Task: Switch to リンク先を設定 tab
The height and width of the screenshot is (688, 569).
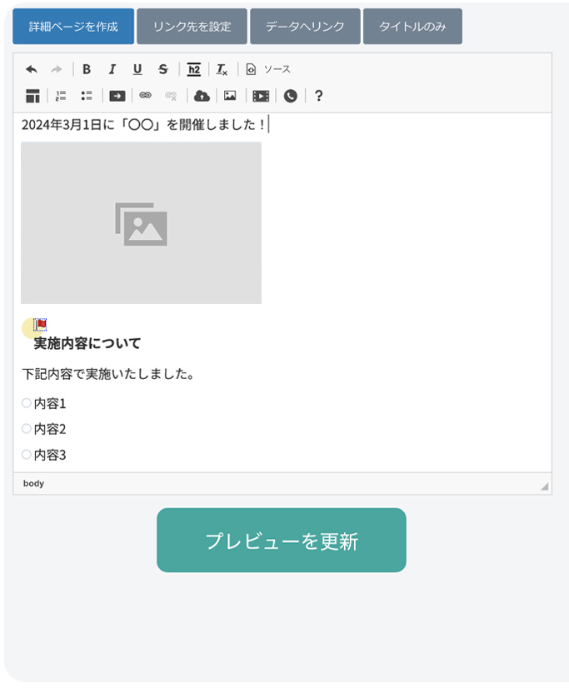Action: (x=192, y=27)
